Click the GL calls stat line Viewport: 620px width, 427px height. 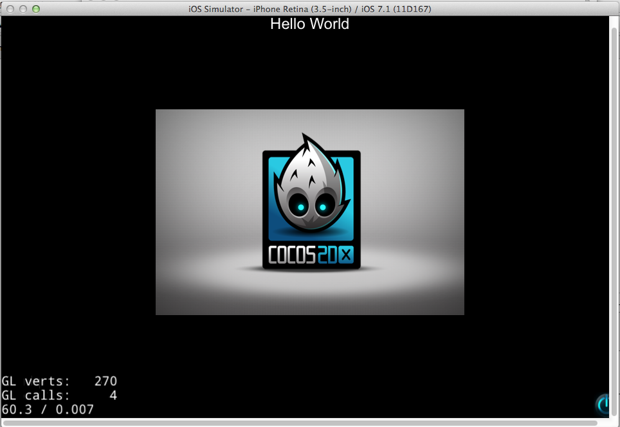click(x=59, y=395)
